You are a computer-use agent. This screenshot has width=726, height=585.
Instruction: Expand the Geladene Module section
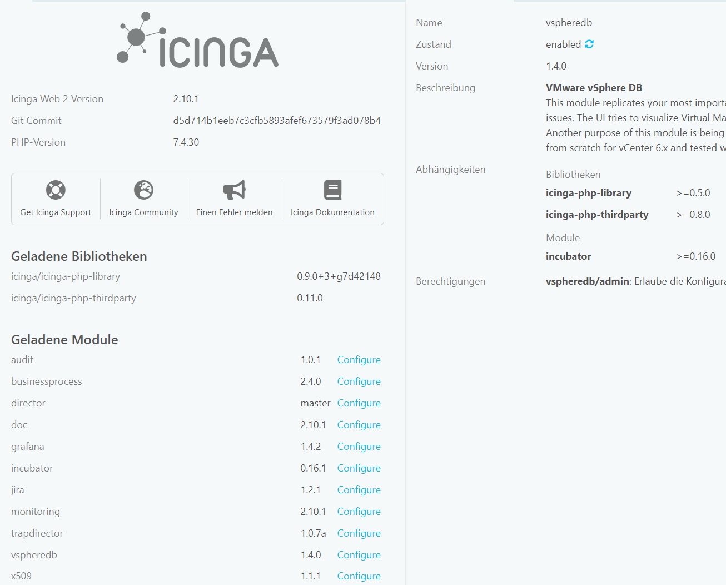[x=64, y=339]
